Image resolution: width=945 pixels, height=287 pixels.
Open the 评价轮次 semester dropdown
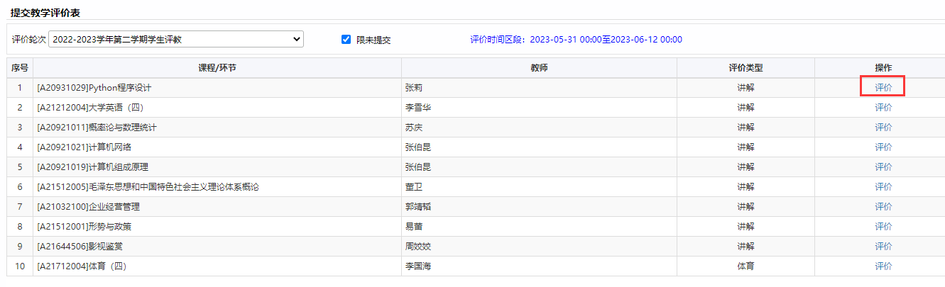point(175,40)
